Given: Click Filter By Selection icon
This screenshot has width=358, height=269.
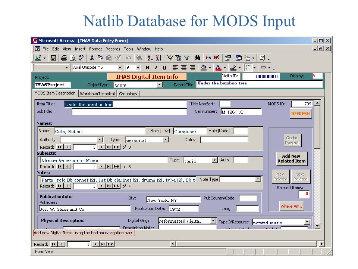Looking at the screenshot, I should click(x=170, y=58).
